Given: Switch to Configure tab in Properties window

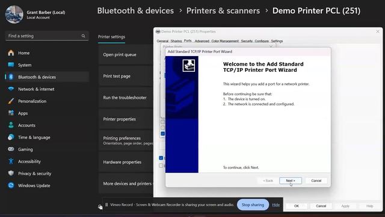Looking at the screenshot, I should pyautogui.click(x=262, y=41).
